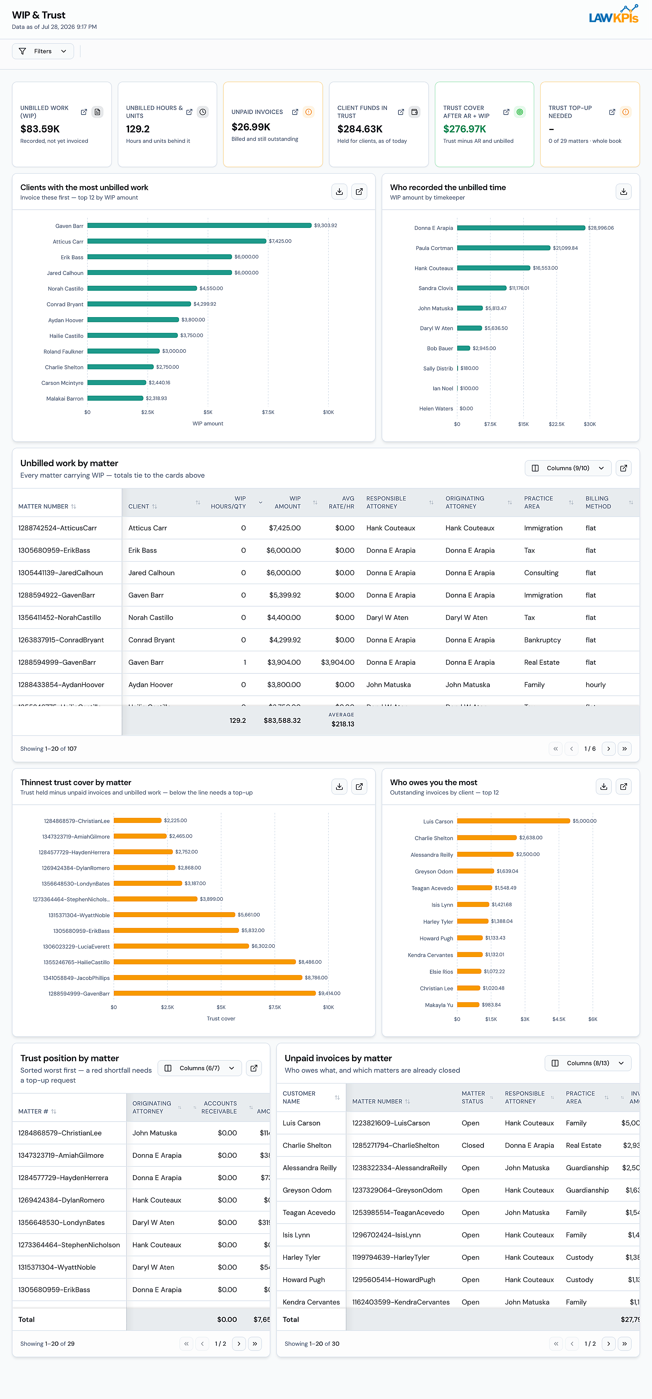Open Trust position by matter in new view
The width and height of the screenshot is (652, 1399).
[x=254, y=1068]
